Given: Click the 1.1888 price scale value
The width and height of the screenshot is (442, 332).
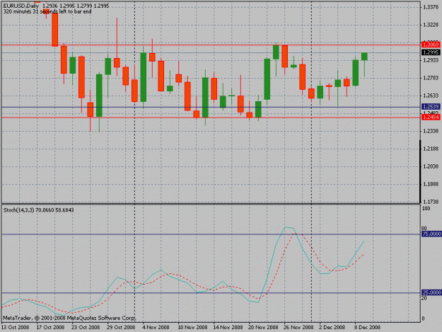Looking at the screenshot, I should [x=431, y=184].
